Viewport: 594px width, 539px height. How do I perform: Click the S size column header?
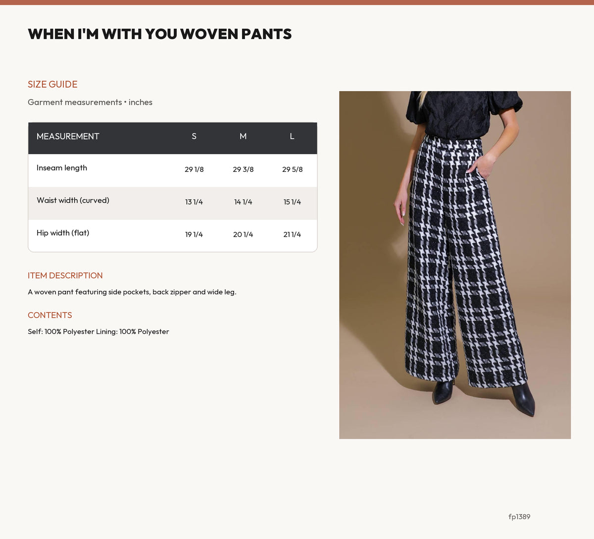194,136
